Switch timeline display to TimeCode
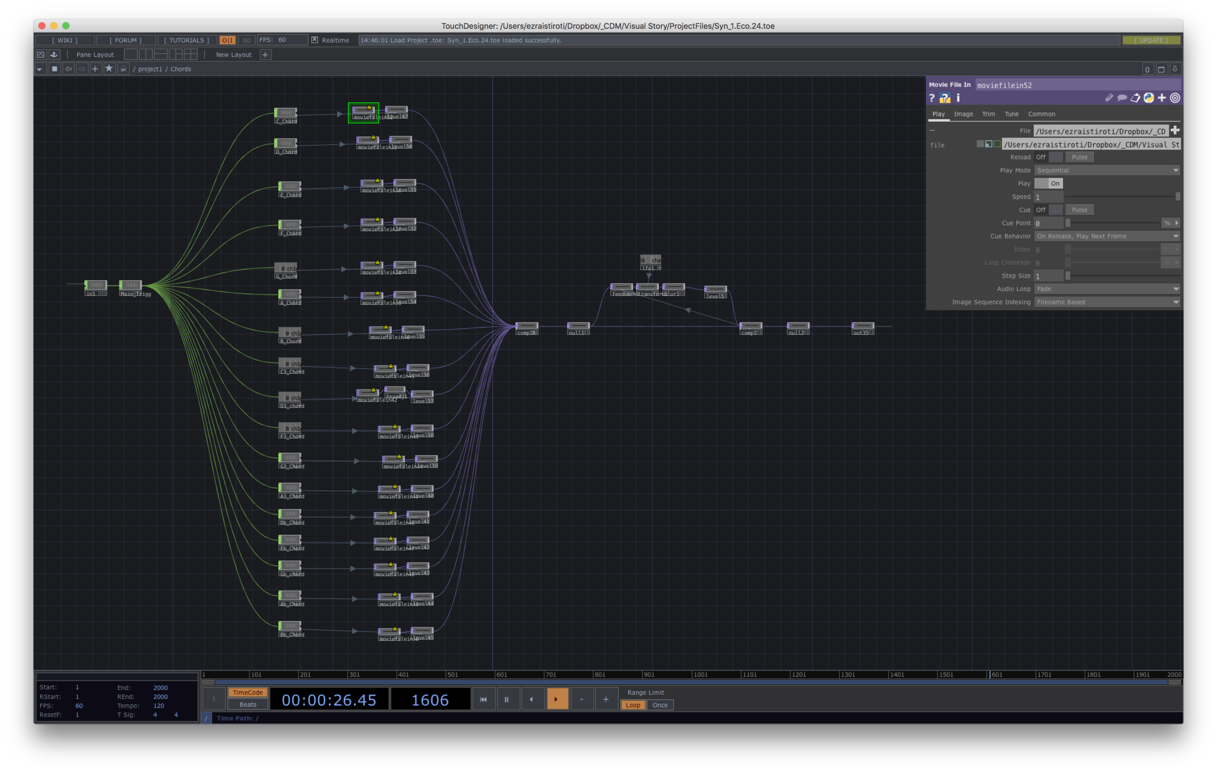 click(x=248, y=693)
